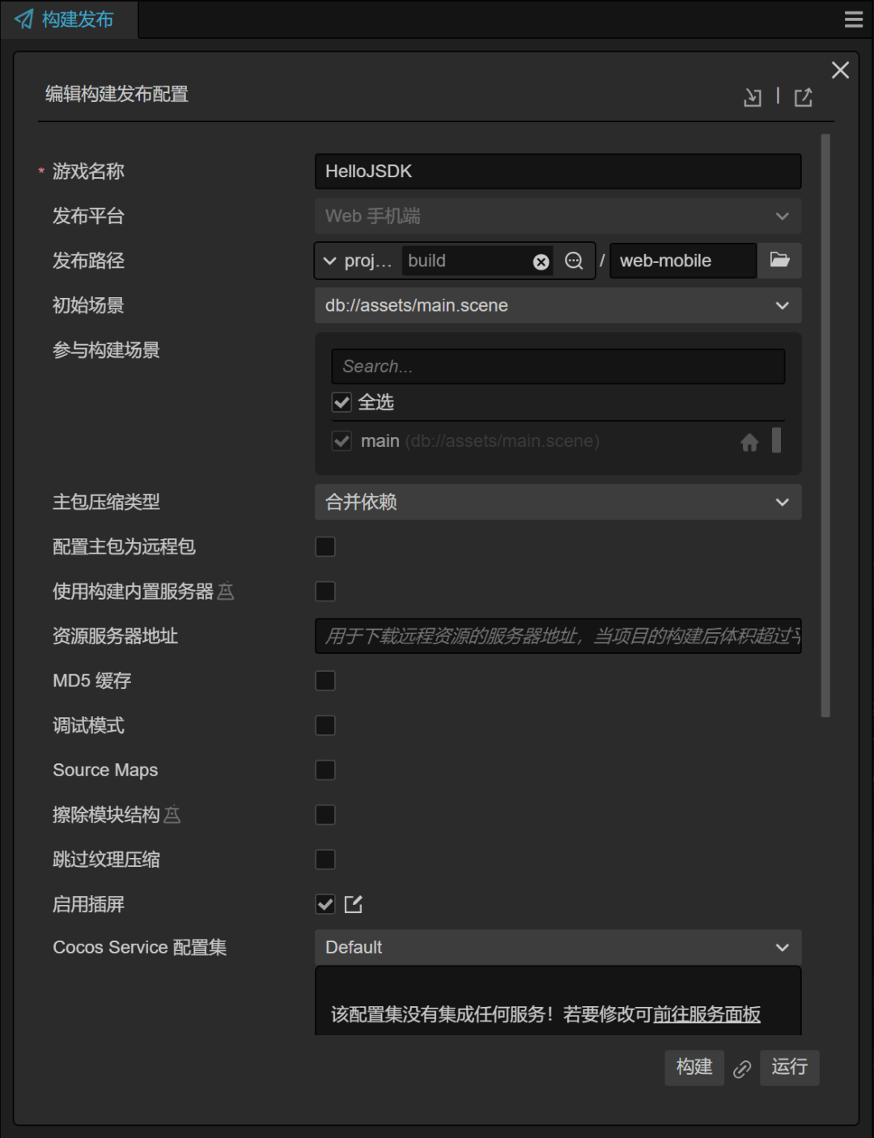This screenshot has width=874, height=1138.
Task: Click the 游戏名称 HelloJSDK input field
Action: click(x=558, y=172)
